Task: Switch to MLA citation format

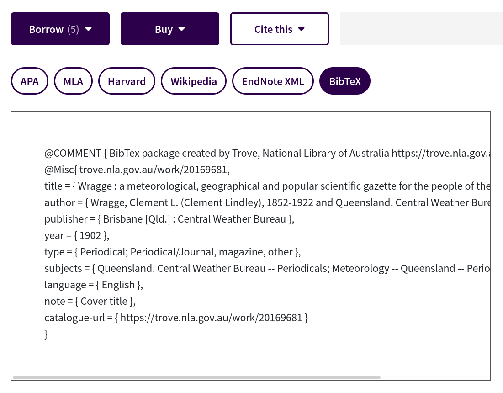Action: (x=73, y=81)
